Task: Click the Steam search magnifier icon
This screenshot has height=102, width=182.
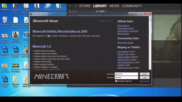Action: click(70, 11)
